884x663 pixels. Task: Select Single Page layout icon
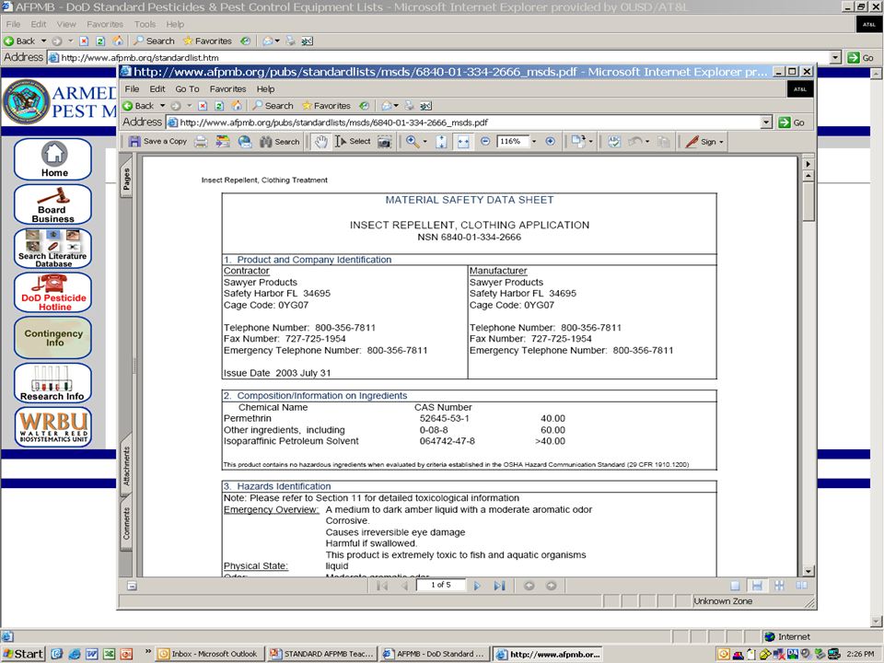(x=735, y=586)
